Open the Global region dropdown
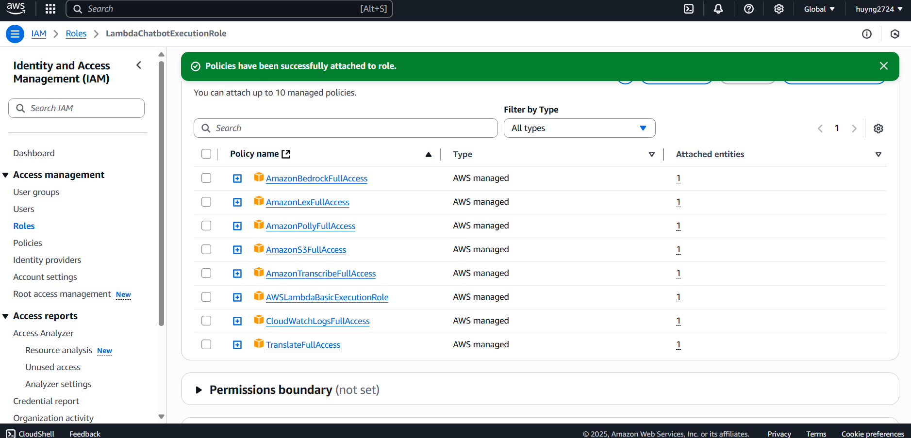This screenshot has width=911, height=438. pyautogui.click(x=819, y=9)
